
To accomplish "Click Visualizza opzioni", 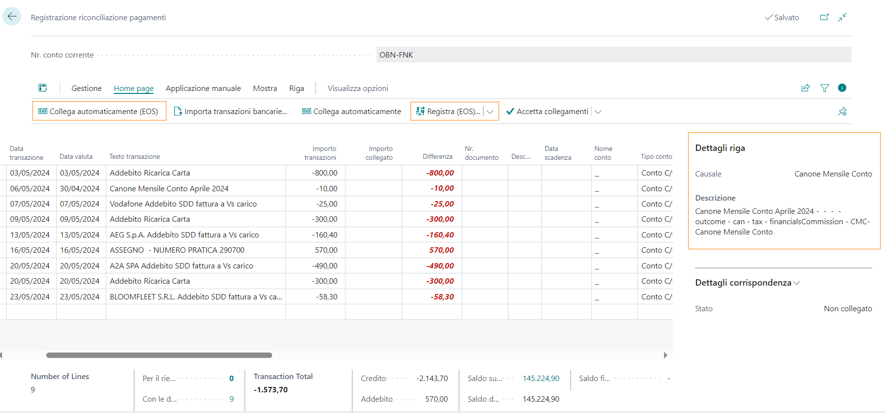I will (x=358, y=88).
